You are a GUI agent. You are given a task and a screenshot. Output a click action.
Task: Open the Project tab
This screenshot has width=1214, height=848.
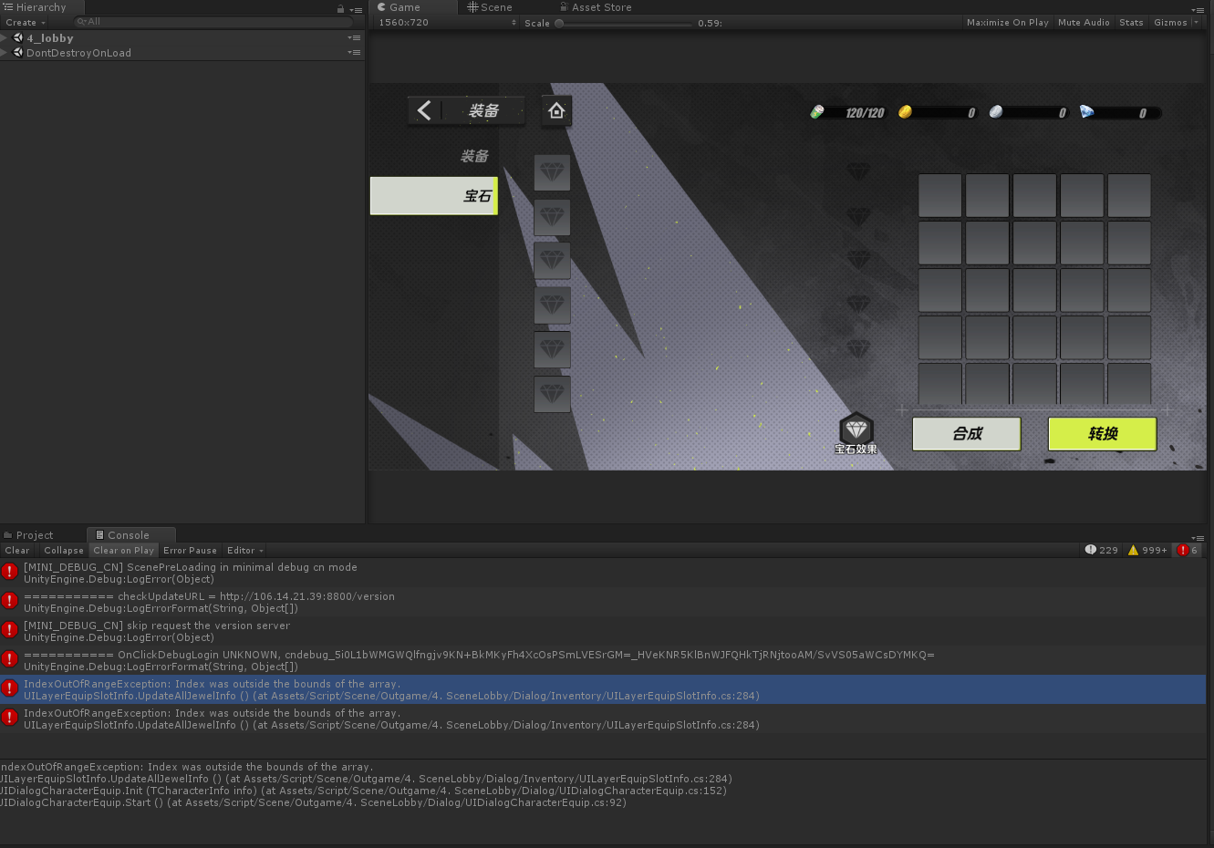tap(34, 535)
